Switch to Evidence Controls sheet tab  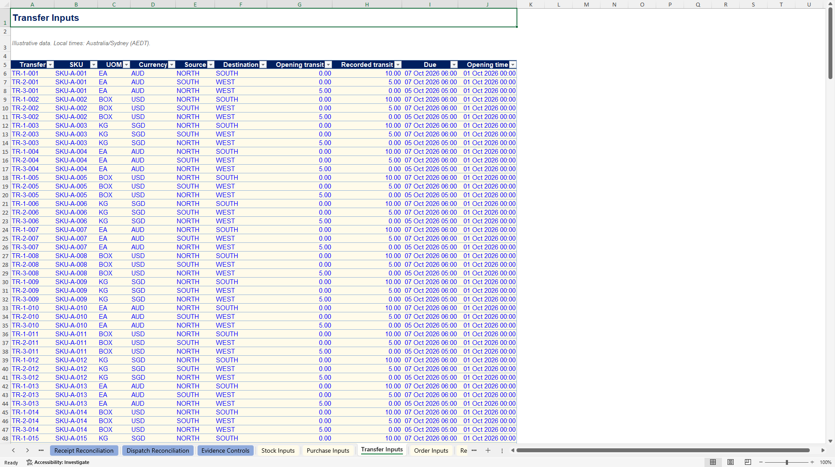[x=225, y=450]
